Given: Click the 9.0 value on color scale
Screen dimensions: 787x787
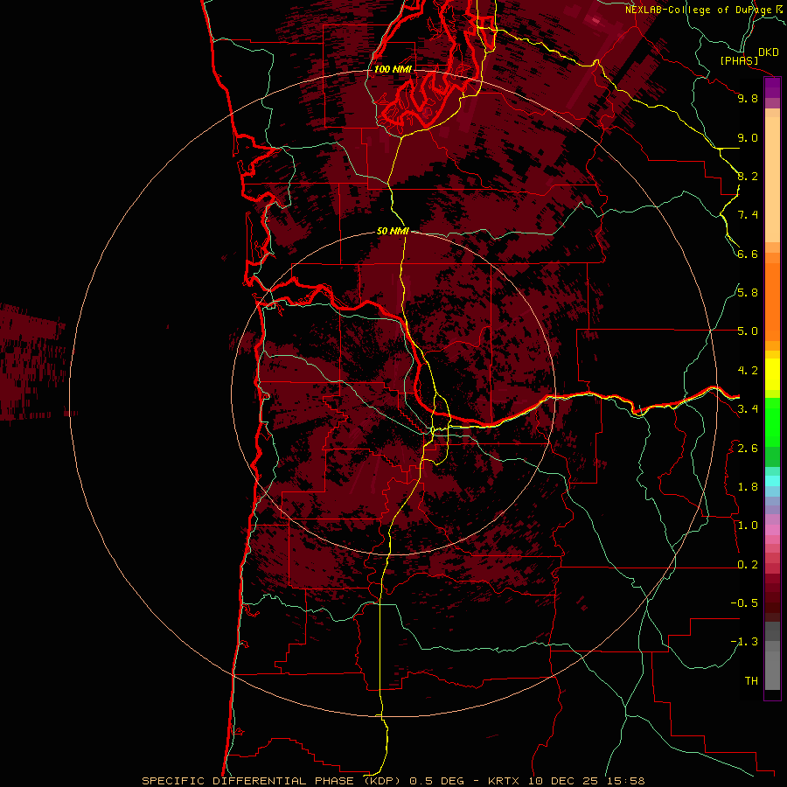Looking at the screenshot, I should [748, 137].
